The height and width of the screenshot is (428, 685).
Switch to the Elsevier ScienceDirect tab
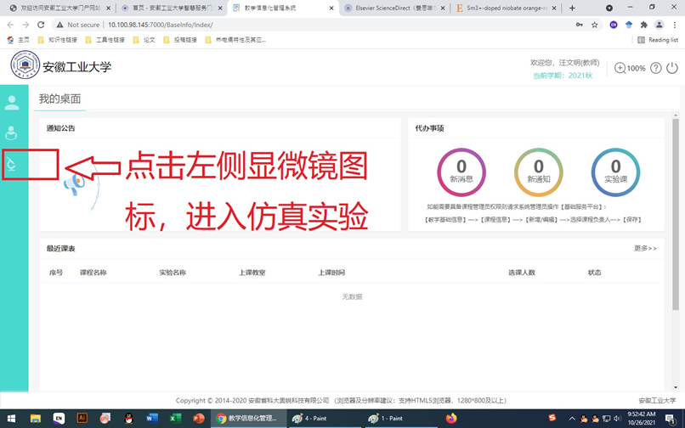coord(394,8)
